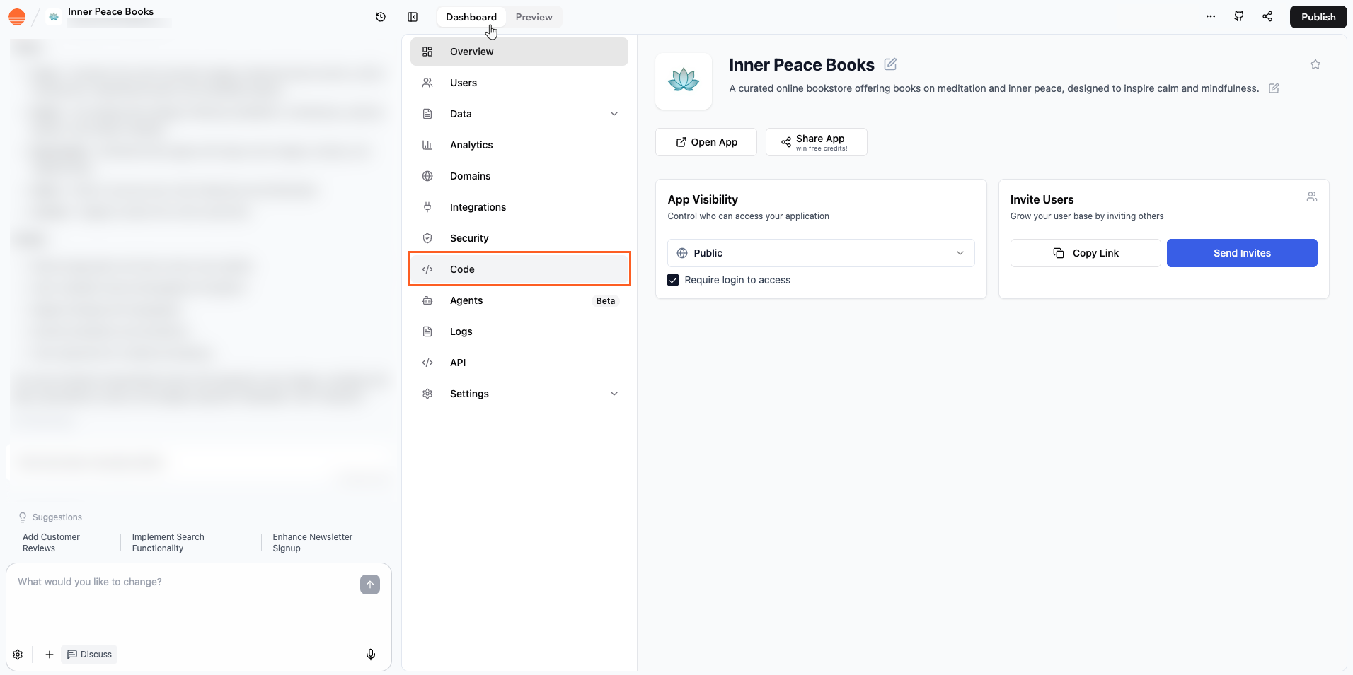
Task: Open the Analytics section in the sidebar
Action: pos(471,144)
